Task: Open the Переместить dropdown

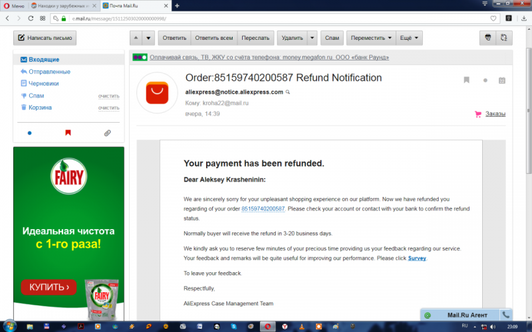Action: click(x=371, y=38)
